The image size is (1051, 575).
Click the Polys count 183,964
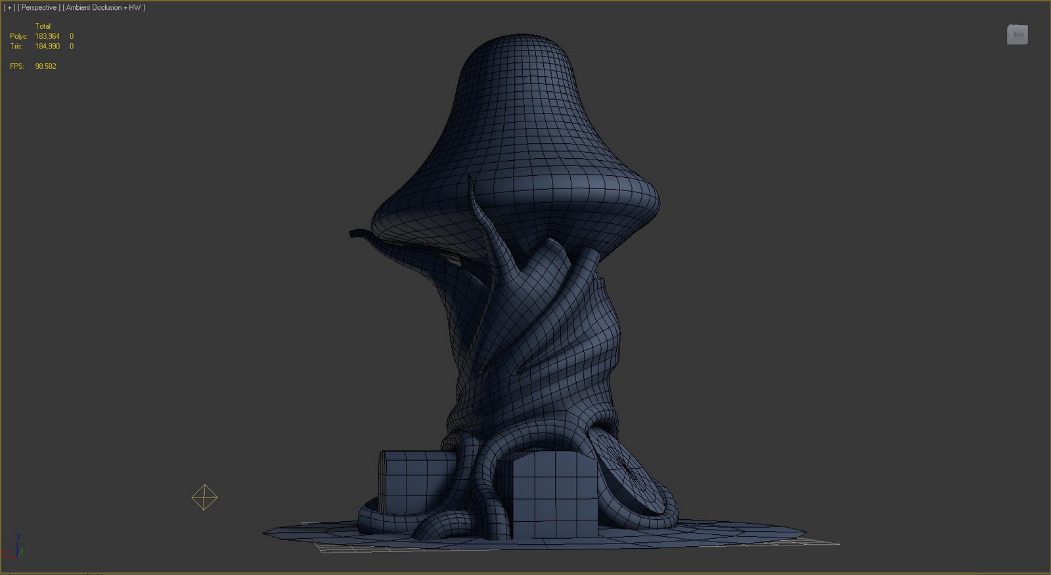tap(47, 37)
